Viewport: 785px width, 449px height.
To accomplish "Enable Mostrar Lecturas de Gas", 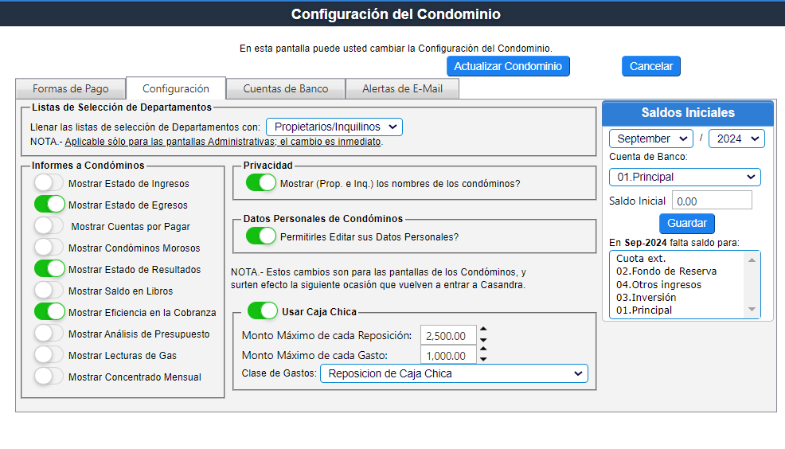I will point(49,355).
